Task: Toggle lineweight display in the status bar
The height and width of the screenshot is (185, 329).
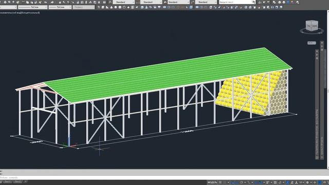Action: [267, 182]
